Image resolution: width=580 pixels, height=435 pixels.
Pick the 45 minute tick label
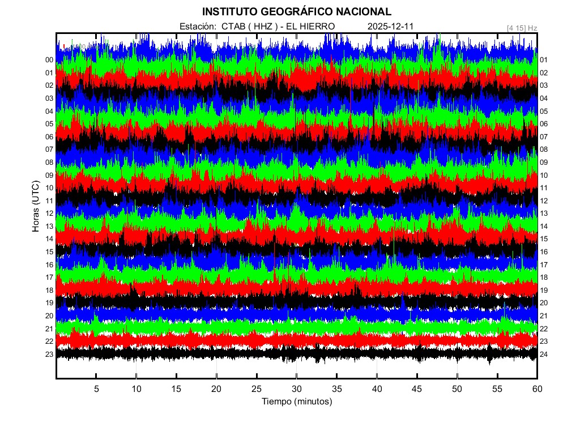(x=417, y=389)
